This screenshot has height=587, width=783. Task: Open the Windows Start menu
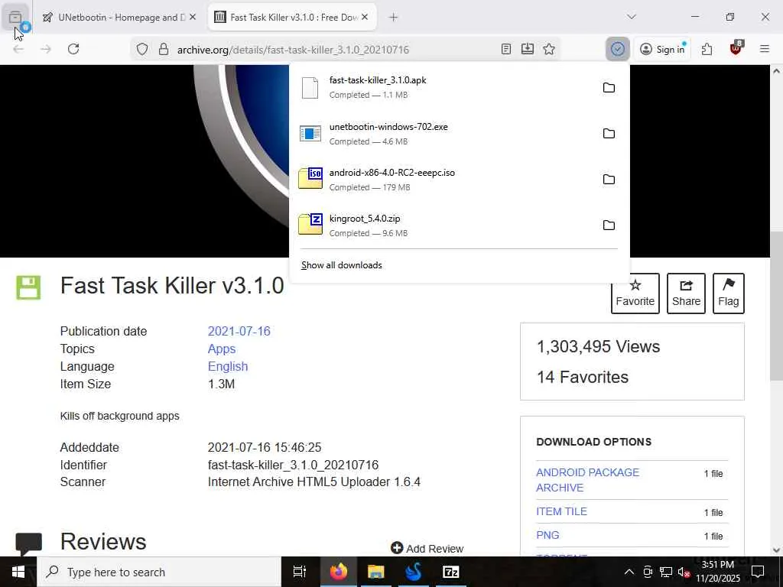click(18, 572)
